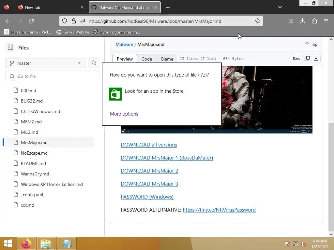
Task: Focus the Go to file field
Action: click(x=52, y=76)
